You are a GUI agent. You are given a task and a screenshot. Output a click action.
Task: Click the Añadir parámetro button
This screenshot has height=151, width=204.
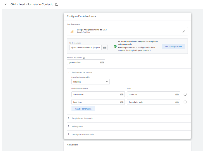[x=83, y=108]
